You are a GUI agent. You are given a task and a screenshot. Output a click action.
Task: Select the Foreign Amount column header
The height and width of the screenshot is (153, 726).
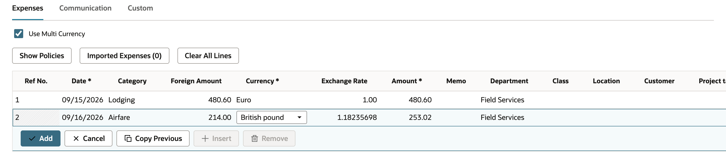(x=196, y=81)
